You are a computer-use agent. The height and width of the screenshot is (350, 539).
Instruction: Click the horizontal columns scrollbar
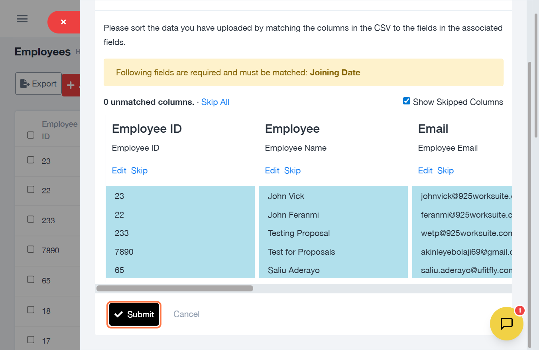[x=175, y=288]
